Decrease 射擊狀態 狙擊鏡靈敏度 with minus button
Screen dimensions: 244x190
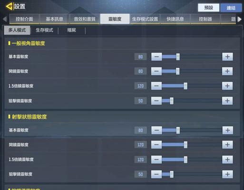[156, 174]
